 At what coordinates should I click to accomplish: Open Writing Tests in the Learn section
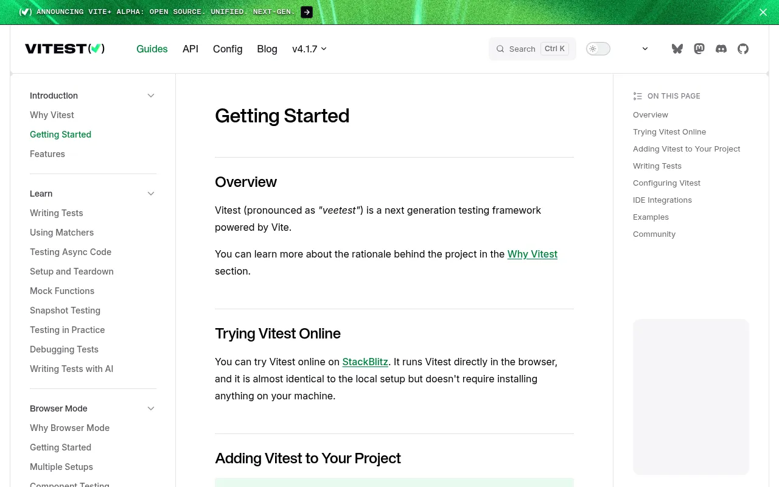(57, 213)
